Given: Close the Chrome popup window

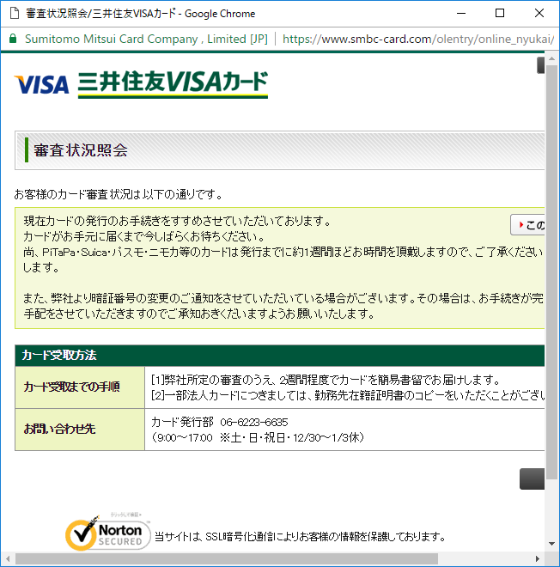Looking at the screenshot, I should click(539, 14).
